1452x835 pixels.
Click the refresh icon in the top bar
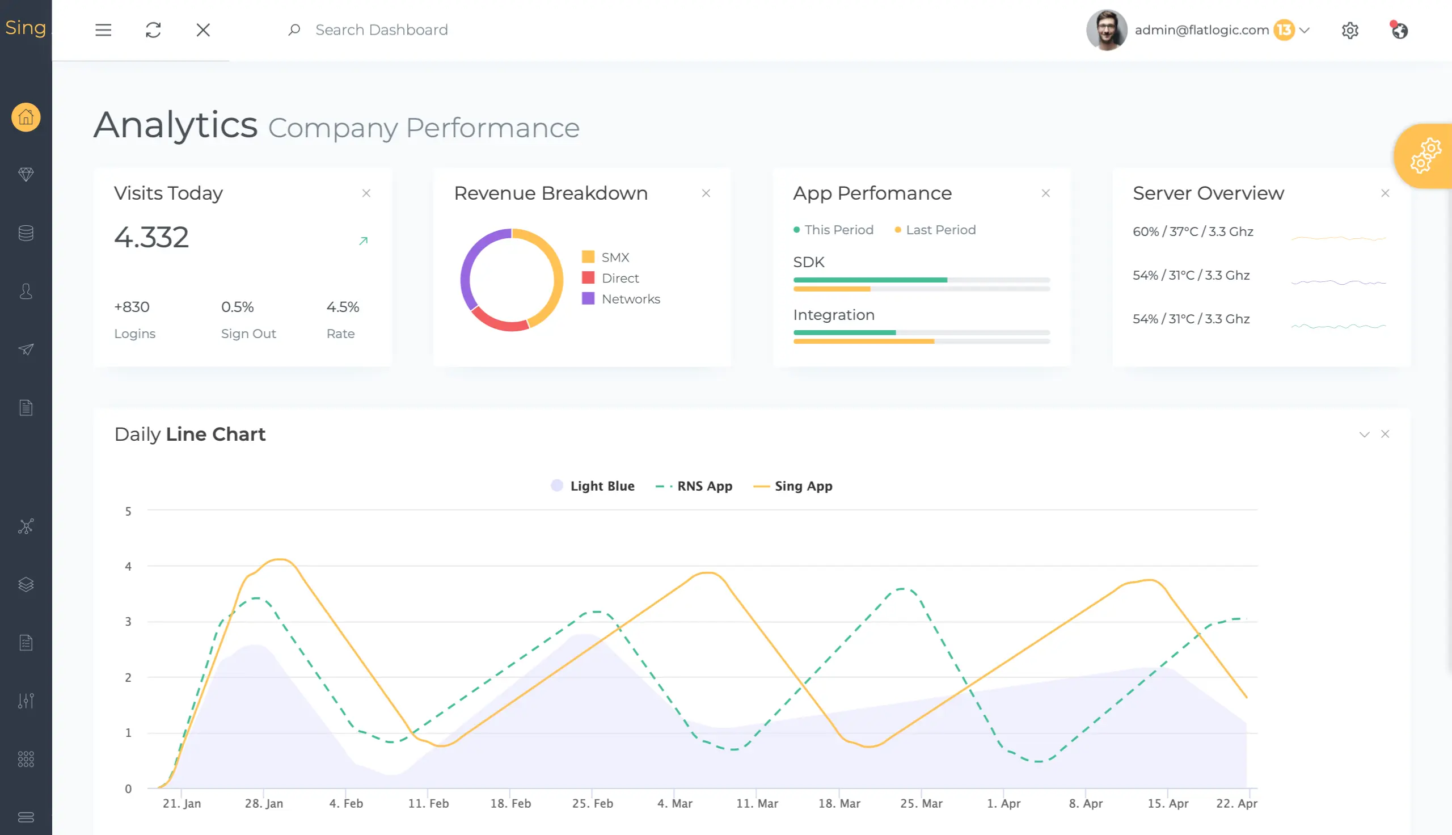point(153,30)
